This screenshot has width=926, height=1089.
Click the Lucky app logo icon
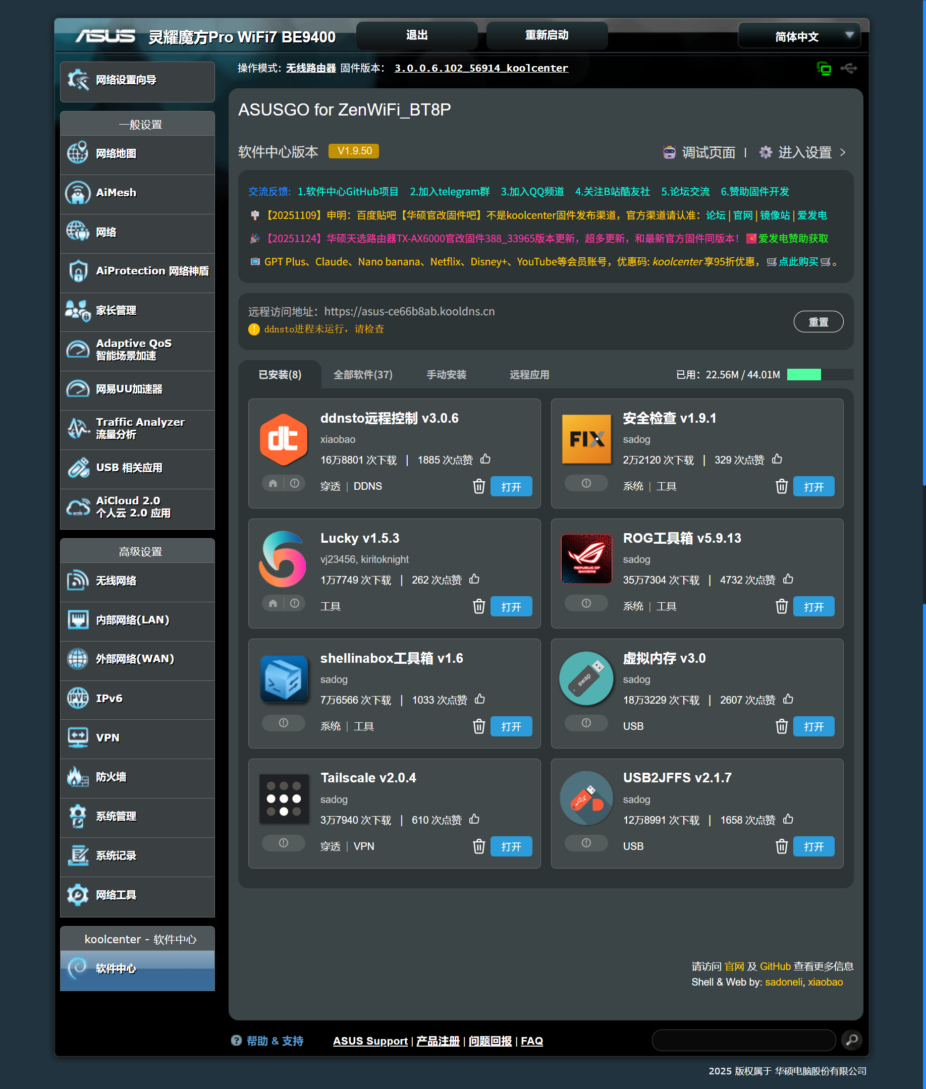tap(283, 559)
